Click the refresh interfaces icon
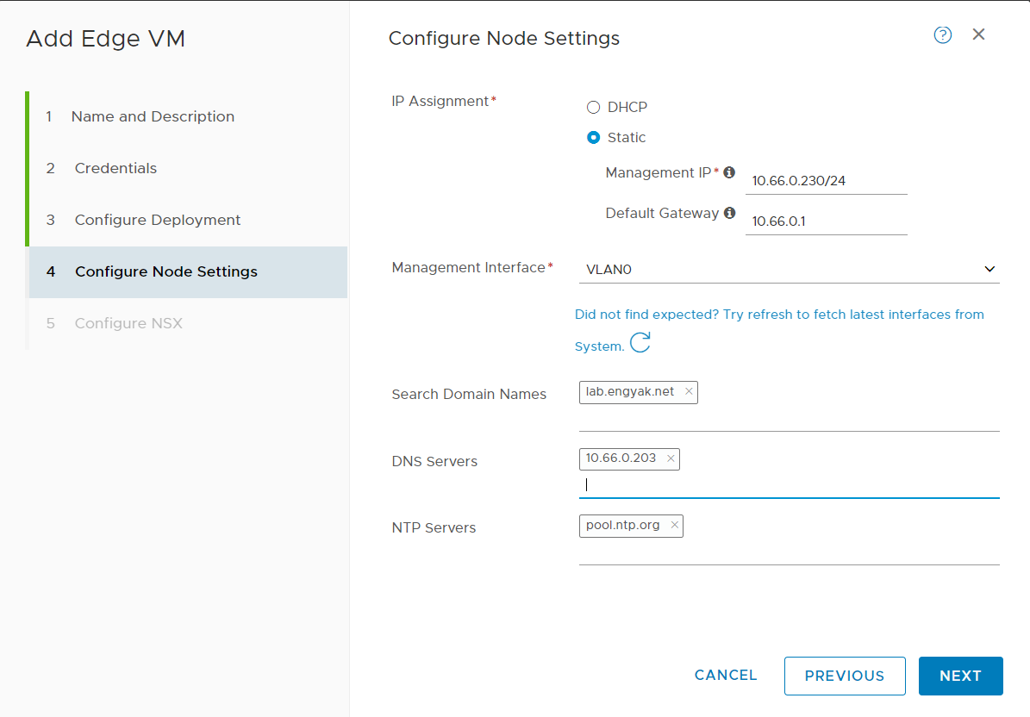The image size is (1030, 717). pyautogui.click(x=640, y=344)
